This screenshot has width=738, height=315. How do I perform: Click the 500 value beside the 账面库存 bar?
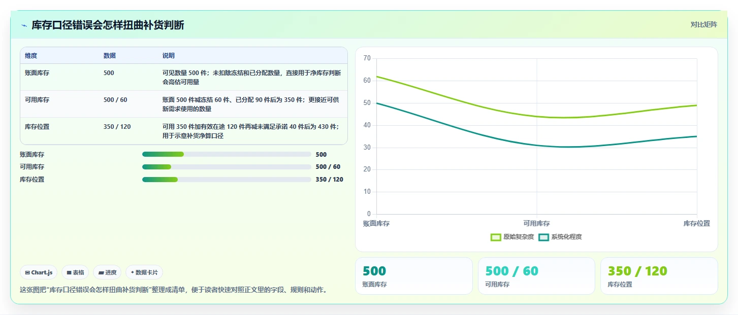click(x=321, y=155)
